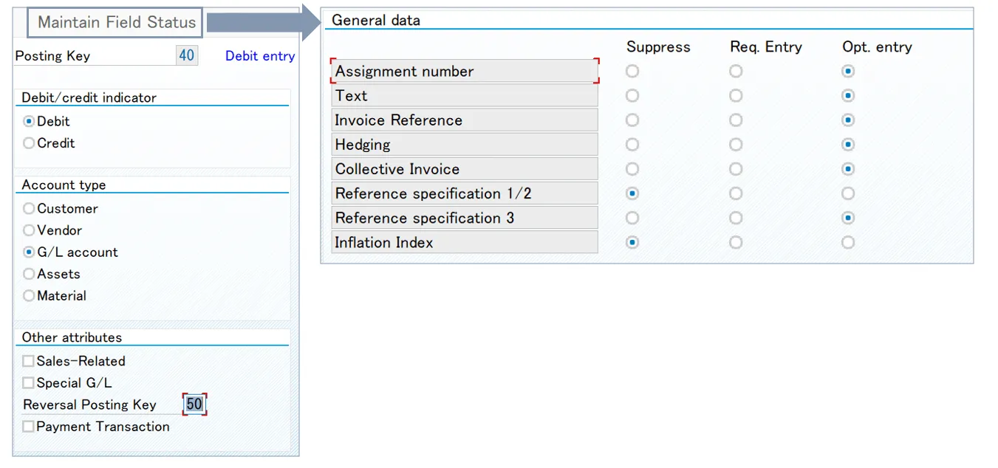The width and height of the screenshot is (998, 468).
Task: Tick the Payment Transaction checkbox
Action: [28, 427]
